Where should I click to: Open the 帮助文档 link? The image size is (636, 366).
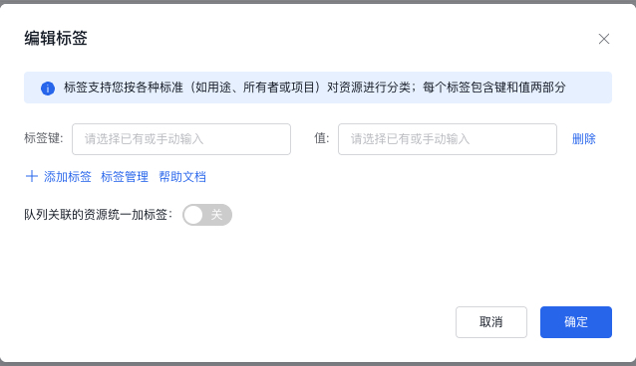pos(182,177)
